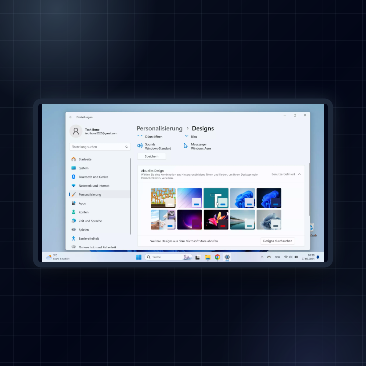
Task: Click the Barrierefreiheit accessibility icon
Action: pyautogui.click(x=74, y=239)
